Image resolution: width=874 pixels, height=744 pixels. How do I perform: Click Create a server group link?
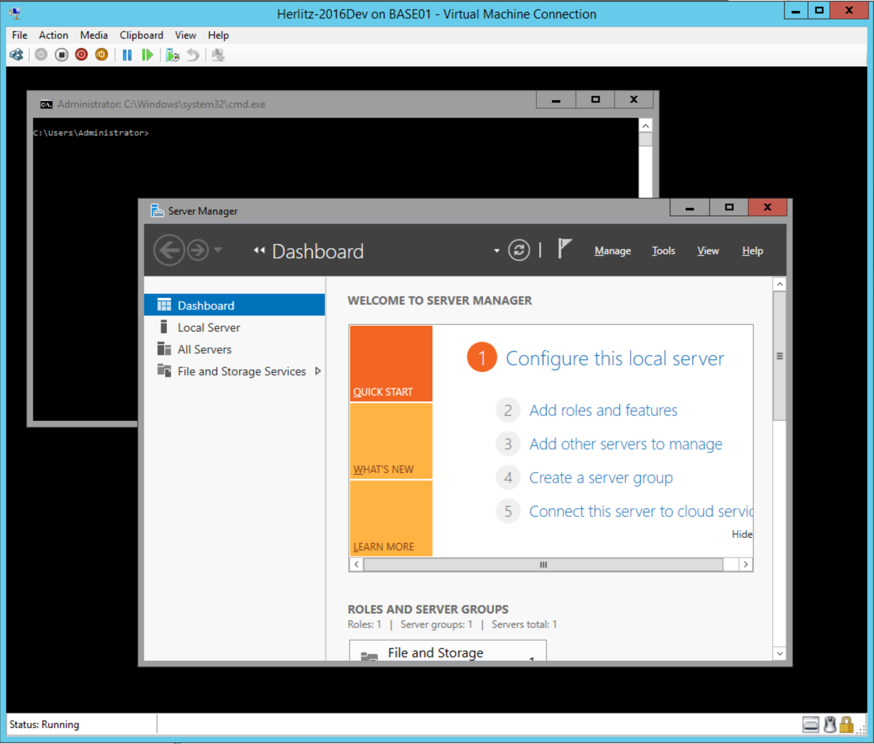[x=600, y=478]
